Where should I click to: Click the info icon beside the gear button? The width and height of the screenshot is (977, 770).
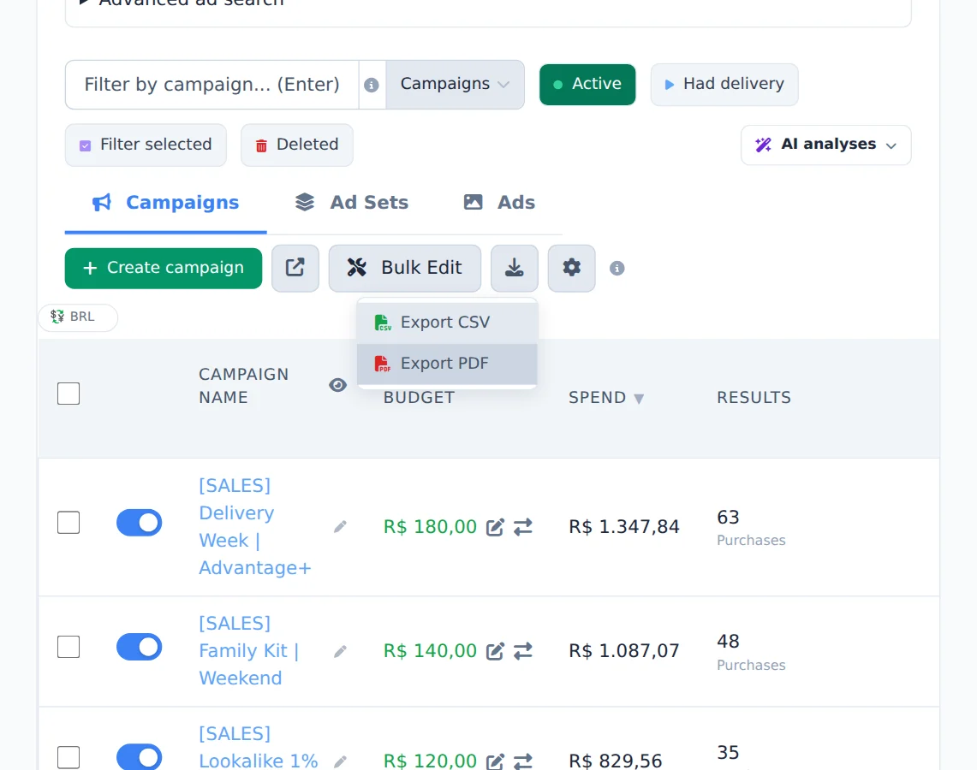point(617,269)
